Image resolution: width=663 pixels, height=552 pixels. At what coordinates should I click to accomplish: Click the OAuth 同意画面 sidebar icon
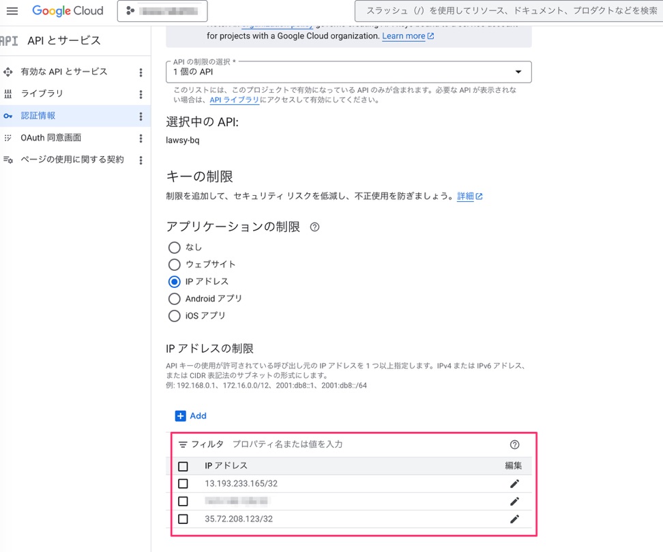(x=8, y=138)
